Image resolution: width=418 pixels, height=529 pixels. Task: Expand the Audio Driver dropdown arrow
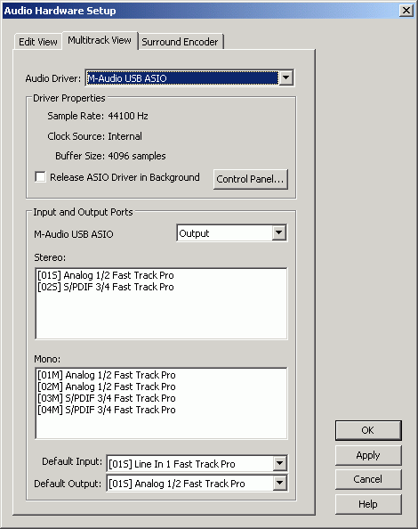(x=286, y=78)
